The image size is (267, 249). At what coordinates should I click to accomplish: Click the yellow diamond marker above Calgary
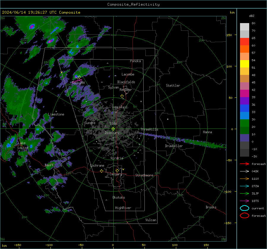point(117,171)
